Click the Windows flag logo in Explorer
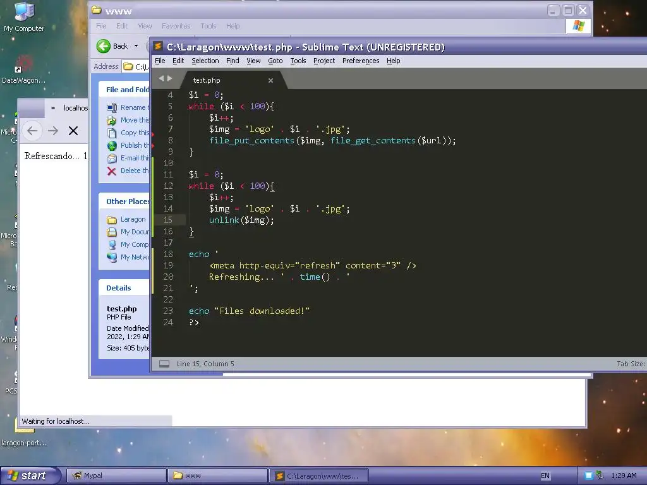 (579, 26)
